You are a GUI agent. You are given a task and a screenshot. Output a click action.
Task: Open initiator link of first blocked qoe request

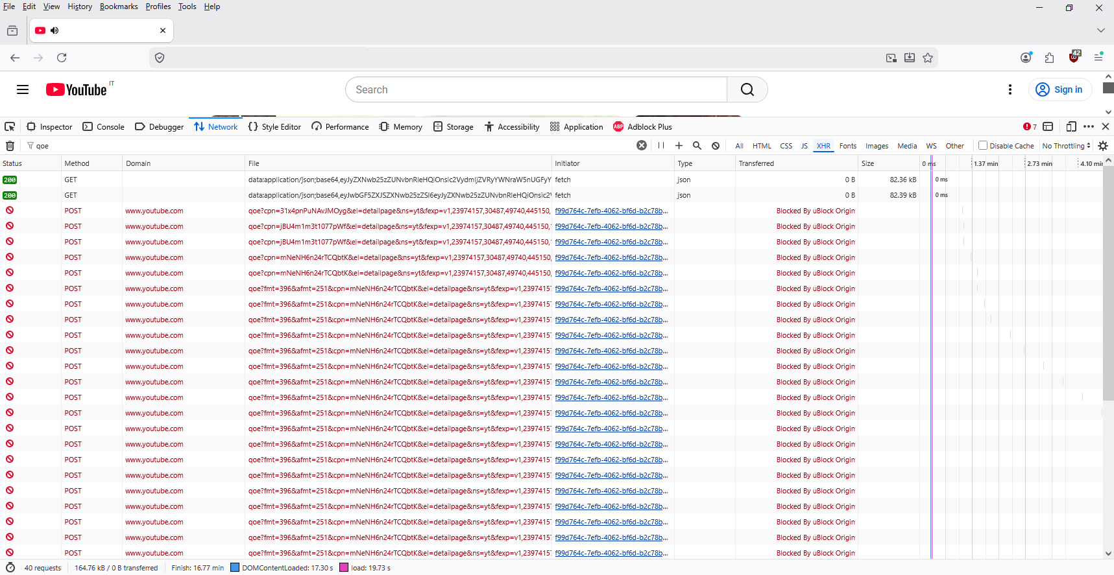pyautogui.click(x=611, y=211)
